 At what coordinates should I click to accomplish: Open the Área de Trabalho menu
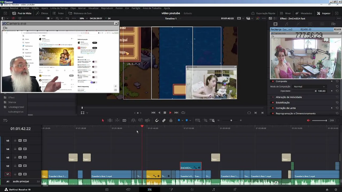point(152,8)
